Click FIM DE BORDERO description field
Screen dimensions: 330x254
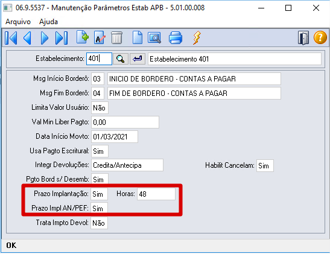[194, 94]
